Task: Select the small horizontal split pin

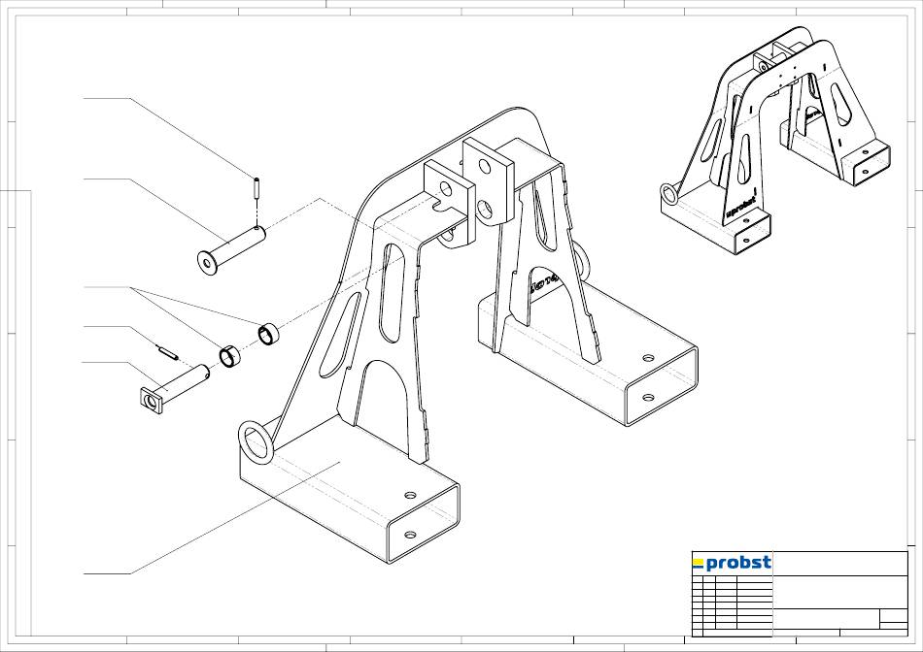Action: coord(168,354)
